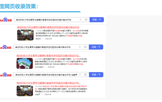The image size is (162, 102).
Task: Open the result title link above the 7小时前 snippet
Action: coord(48,27)
